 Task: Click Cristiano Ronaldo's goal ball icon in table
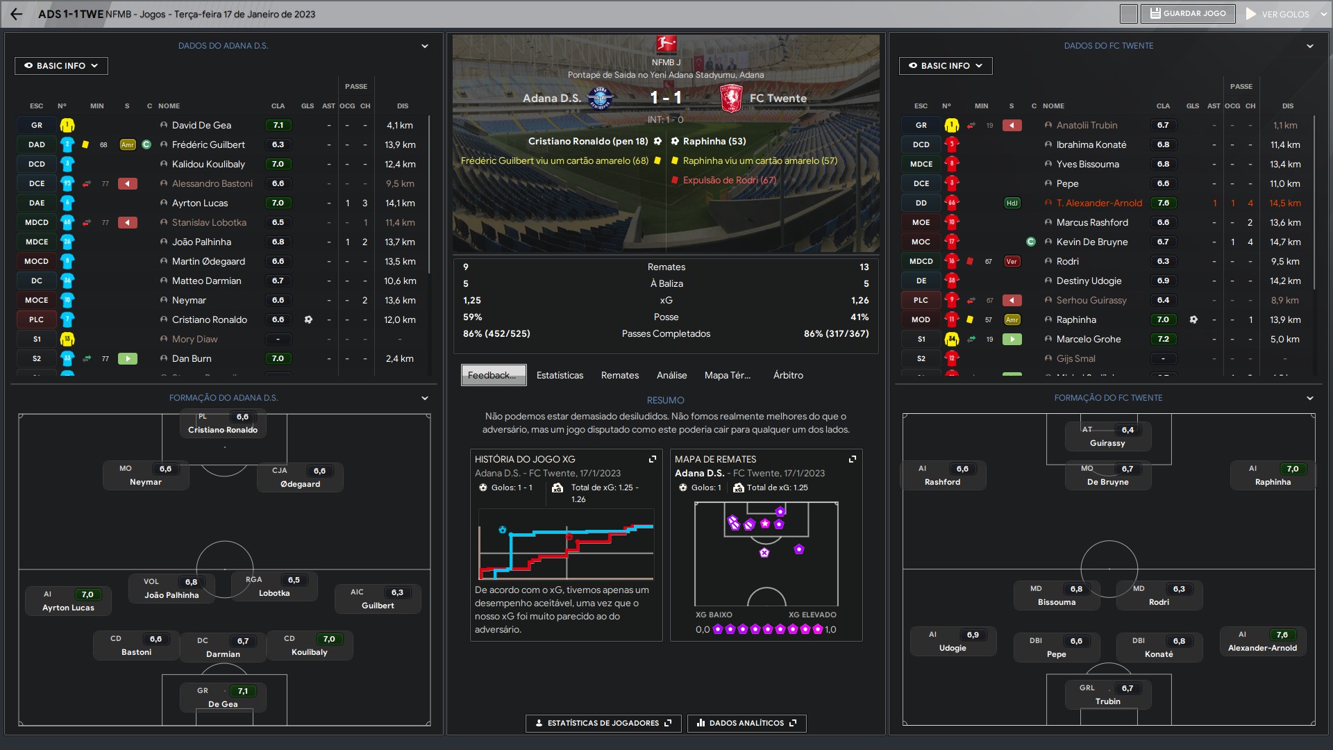coord(308,320)
